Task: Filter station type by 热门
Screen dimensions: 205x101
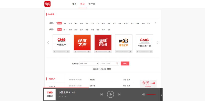Action: 65,30
